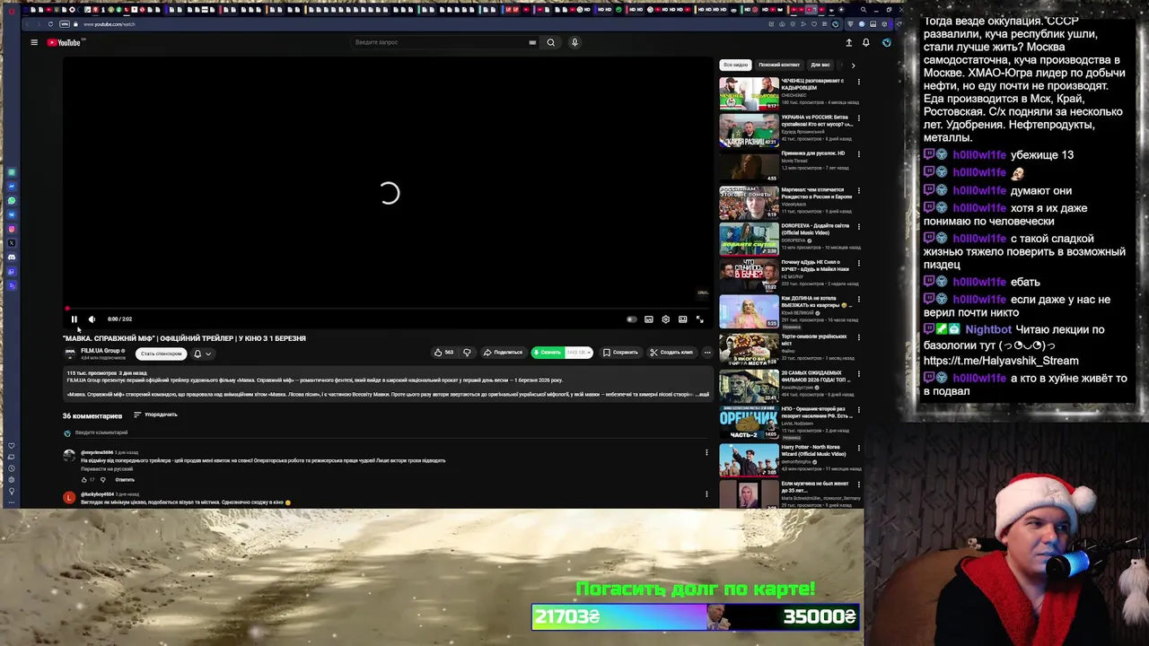The height and width of the screenshot is (646, 1149).
Task: Open the WhatsApp icon in browser sidebar
Action: pyautogui.click(x=12, y=200)
